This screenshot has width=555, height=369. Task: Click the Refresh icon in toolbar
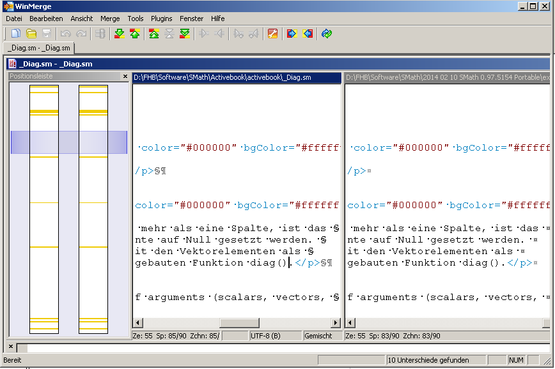[x=327, y=34]
